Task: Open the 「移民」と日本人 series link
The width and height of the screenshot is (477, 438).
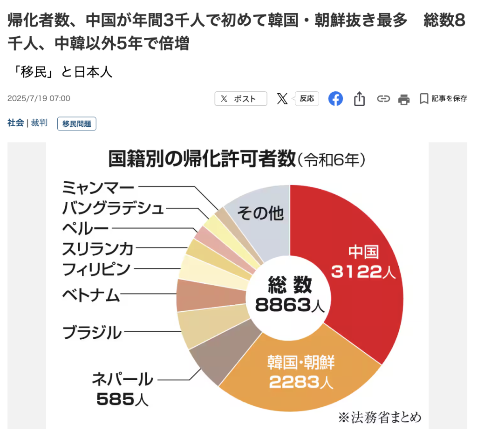Action: [60, 72]
